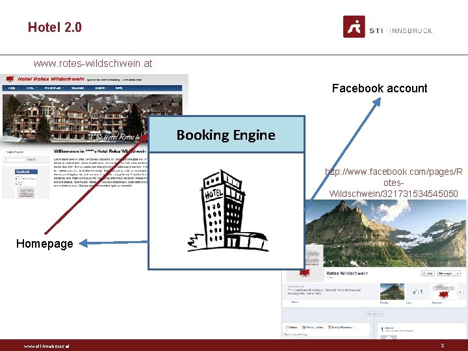The image size is (468, 351).
Task: Open the Wellness item in website navigation bar
Action: [77, 88]
